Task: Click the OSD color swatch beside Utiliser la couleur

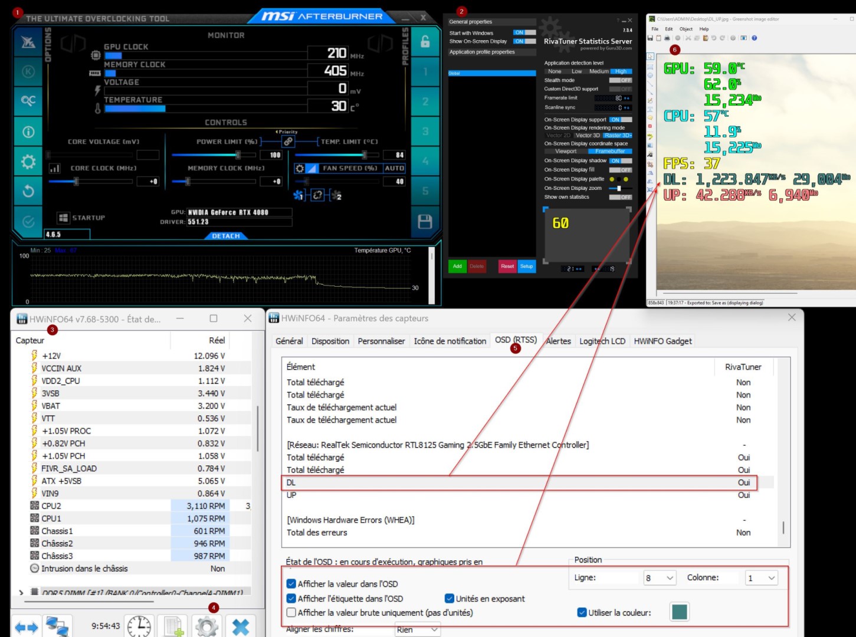Action: click(680, 612)
